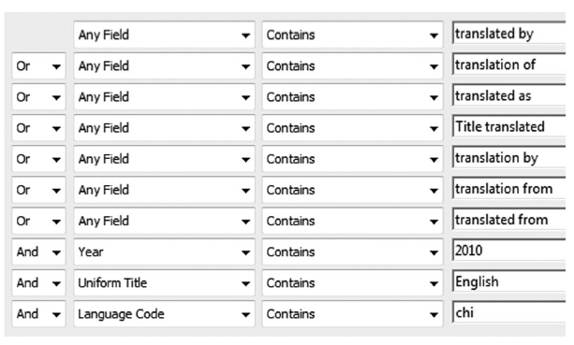The height and width of the screenshot is (345, 574).
Task: Open the Contains dropdown in the Year row
Action: pos(352,252)
